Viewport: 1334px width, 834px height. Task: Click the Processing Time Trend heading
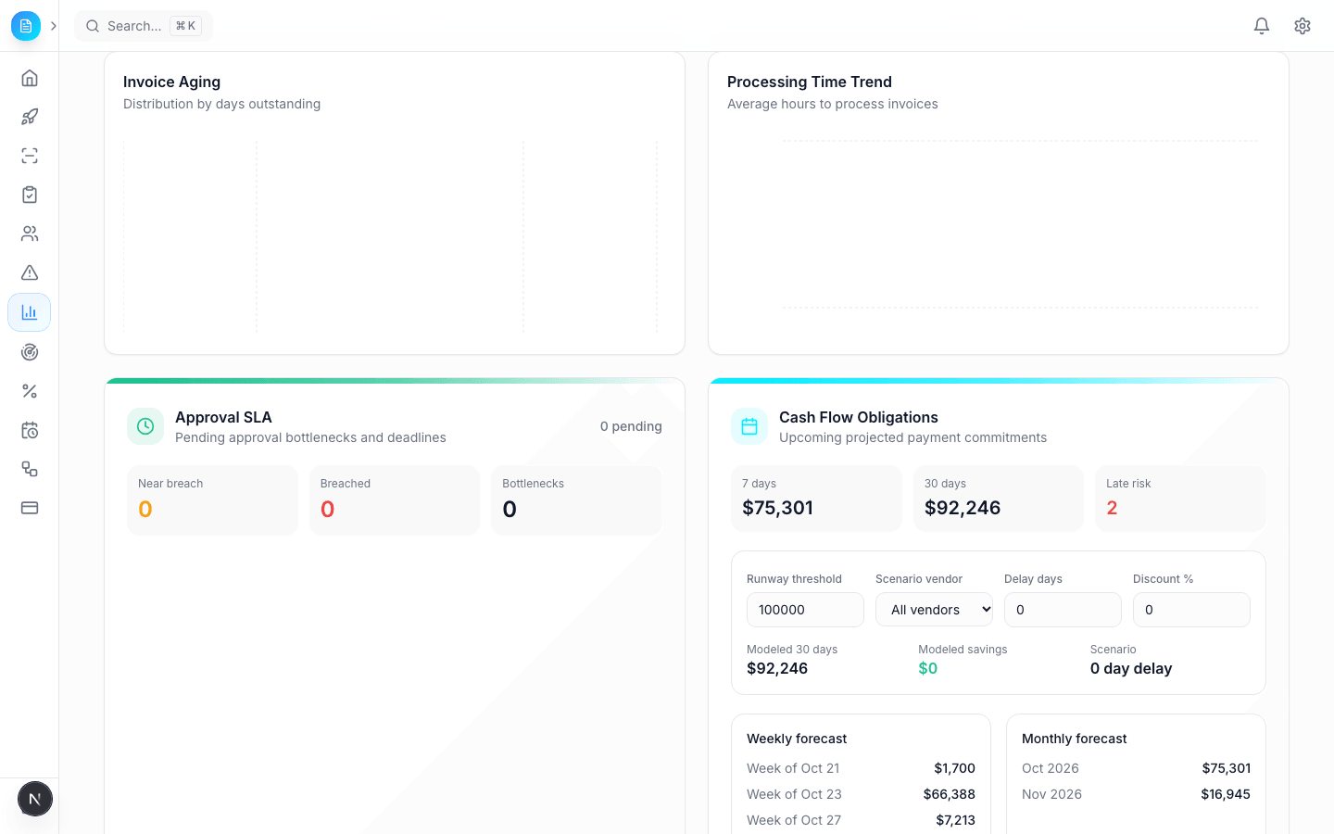point(810,82)
